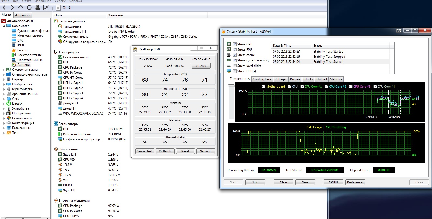This screenshot has width=432, height=219.
Task: Click the user profile toolbar icon
Action: click(38, 8)
